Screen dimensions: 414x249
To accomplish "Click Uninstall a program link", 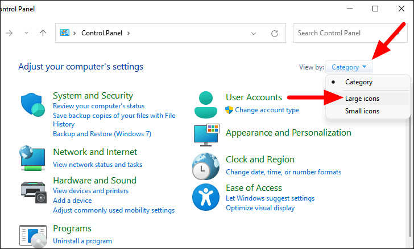I will (x=82, y=241).
